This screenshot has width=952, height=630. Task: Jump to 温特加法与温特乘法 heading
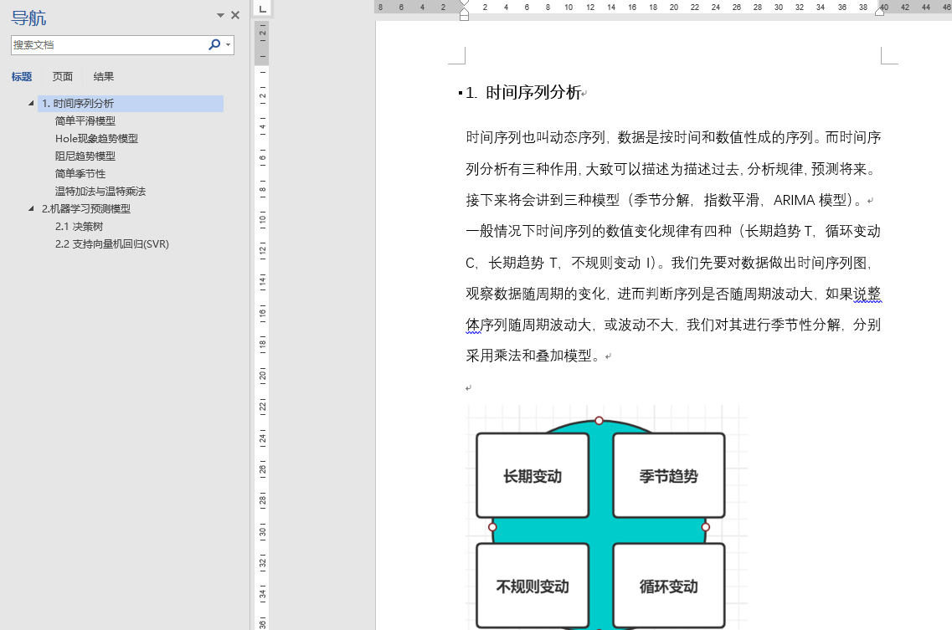pos(100,192)
